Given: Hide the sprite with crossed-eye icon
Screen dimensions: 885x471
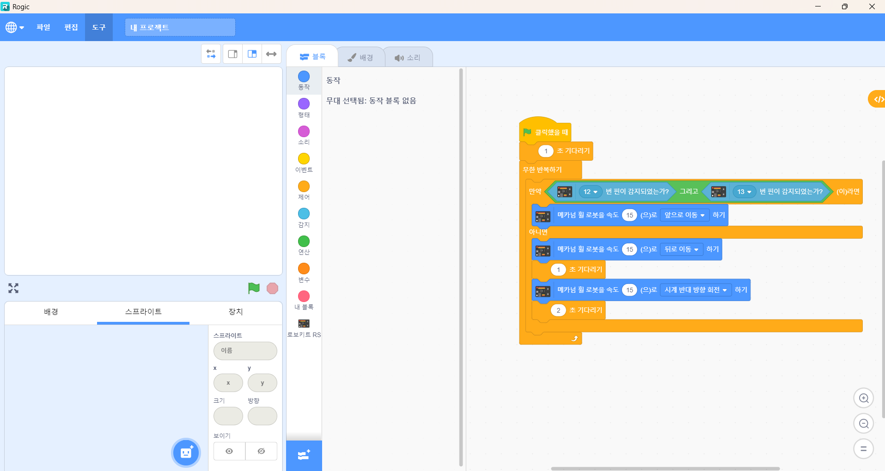Looking at the screenshot, I should (x=261, y=451).
